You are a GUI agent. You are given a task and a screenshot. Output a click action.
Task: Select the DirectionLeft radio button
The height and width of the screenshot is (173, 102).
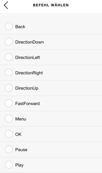pos(9,57)
